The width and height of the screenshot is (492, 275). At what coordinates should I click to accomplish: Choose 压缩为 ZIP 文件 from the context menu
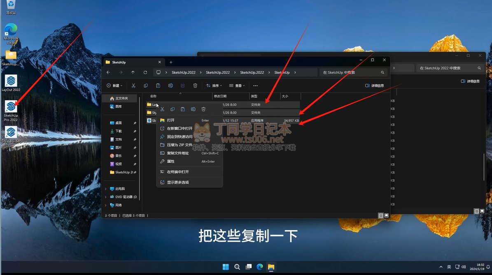(189, 145)
